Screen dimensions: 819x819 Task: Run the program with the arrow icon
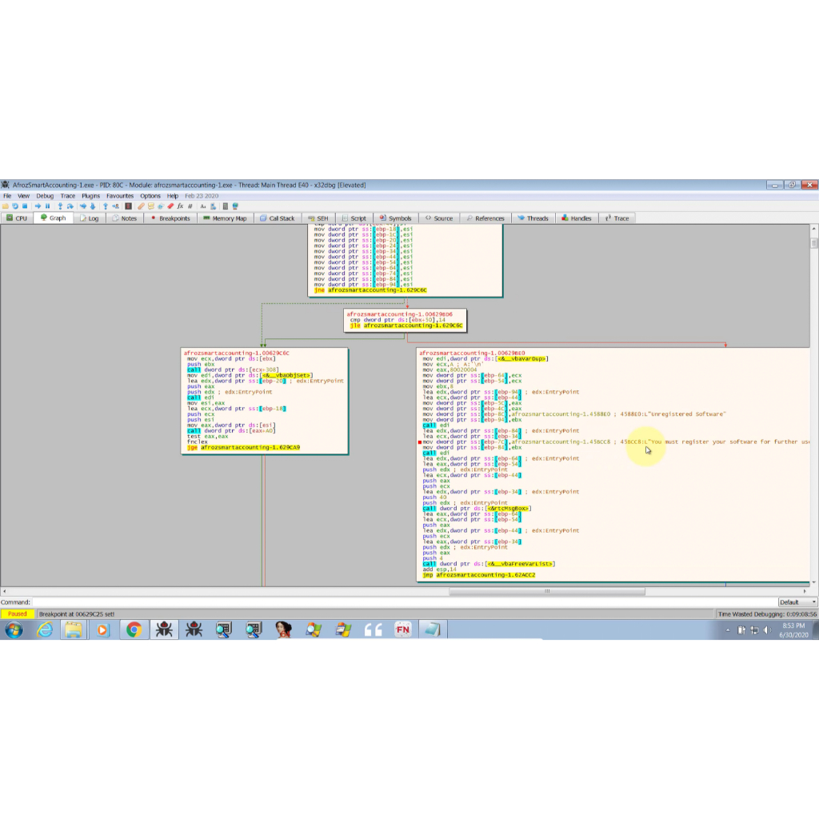click(38, 206)
